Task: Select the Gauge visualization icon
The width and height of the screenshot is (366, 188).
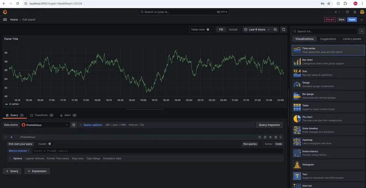Action: click(297, 85)
